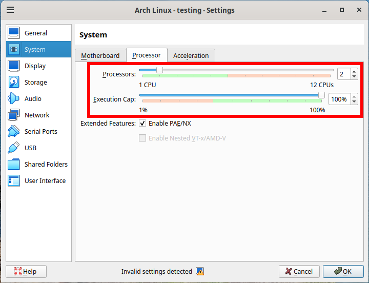The height and width of the screenshot is (283, 369).
Task: Open Shared Folders icon
Action: point(14,164)
